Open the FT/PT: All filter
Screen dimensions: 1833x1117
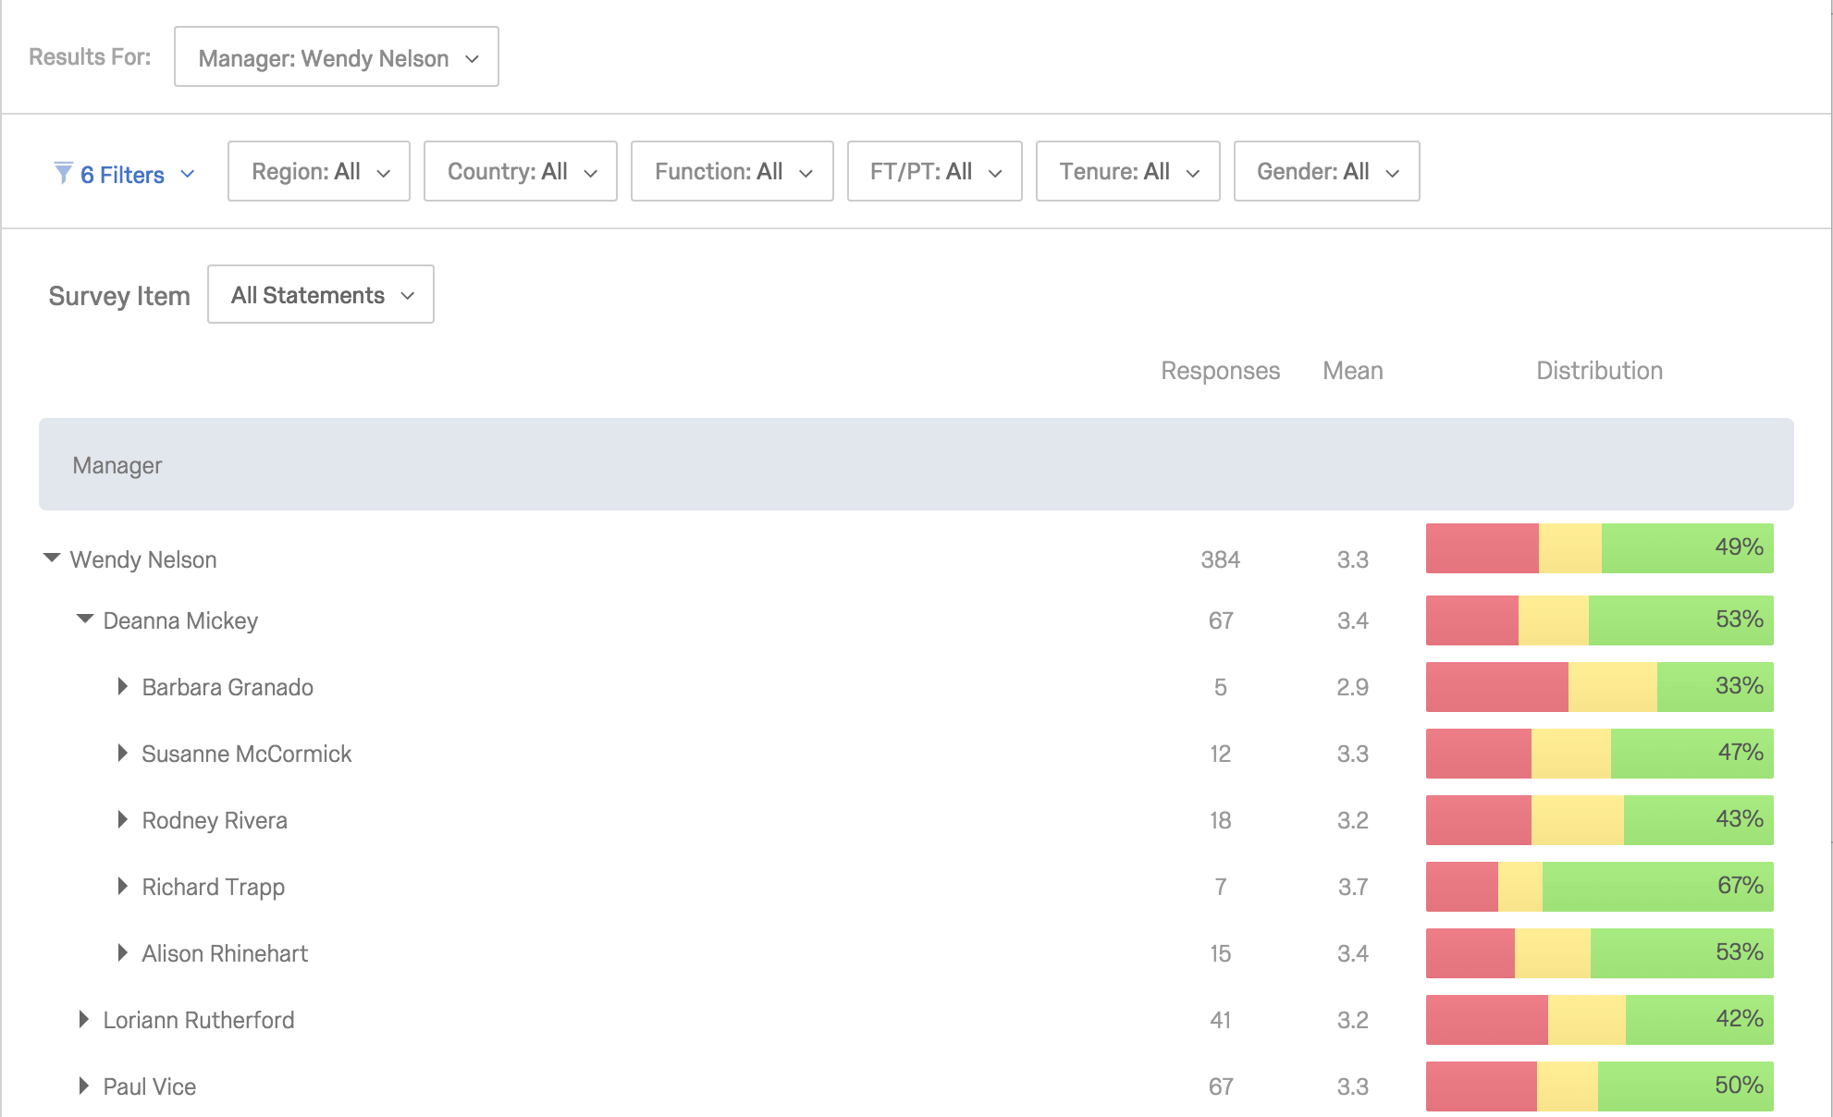pos(934,172)
